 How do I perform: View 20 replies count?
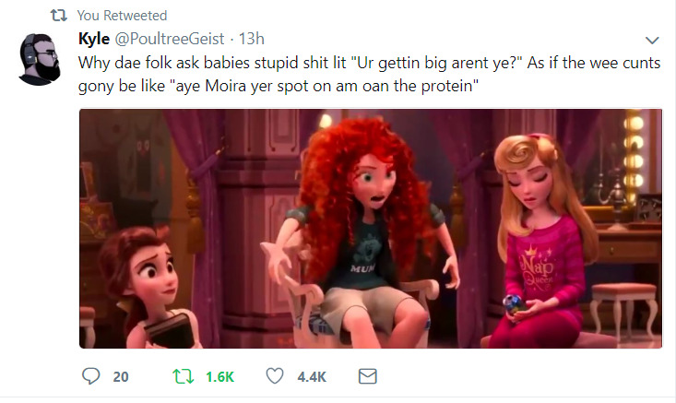tap(121, 376)
